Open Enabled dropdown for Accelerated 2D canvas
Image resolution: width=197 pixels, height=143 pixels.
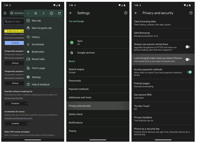(x=16, y=123)
